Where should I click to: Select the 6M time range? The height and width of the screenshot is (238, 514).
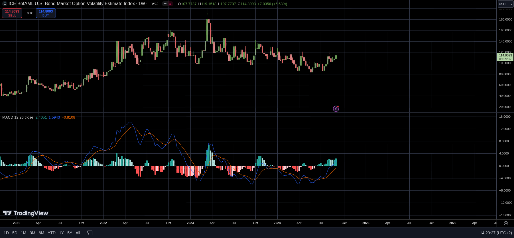pyautogui.click(x=41, y=233)
